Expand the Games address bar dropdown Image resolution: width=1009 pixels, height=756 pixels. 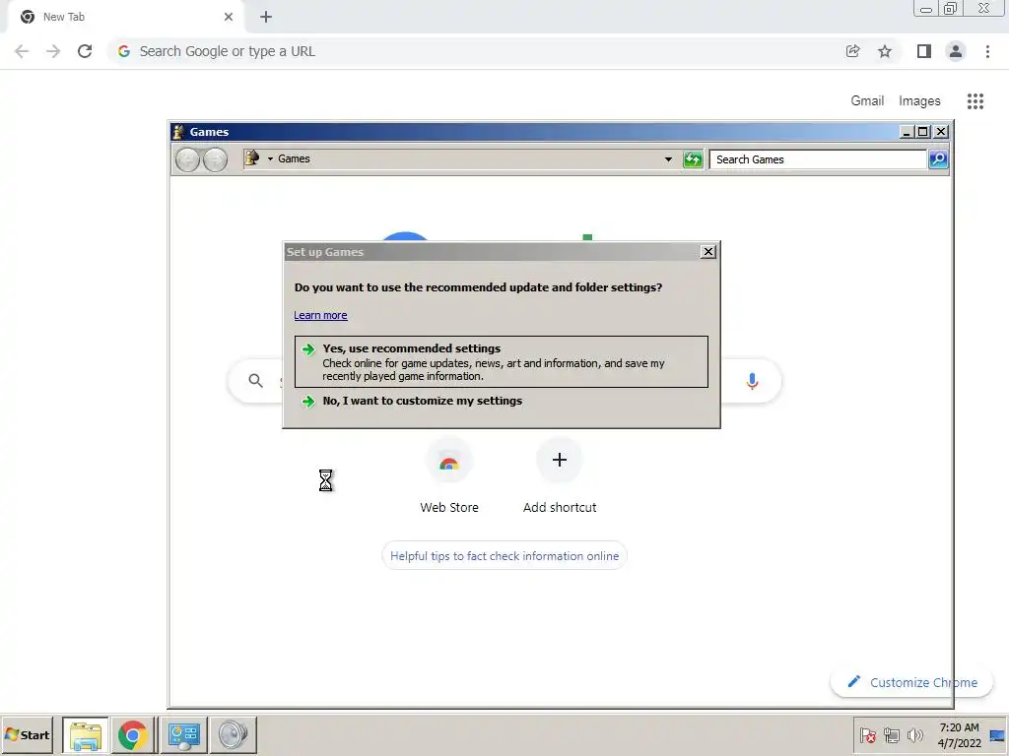point(668,159)
